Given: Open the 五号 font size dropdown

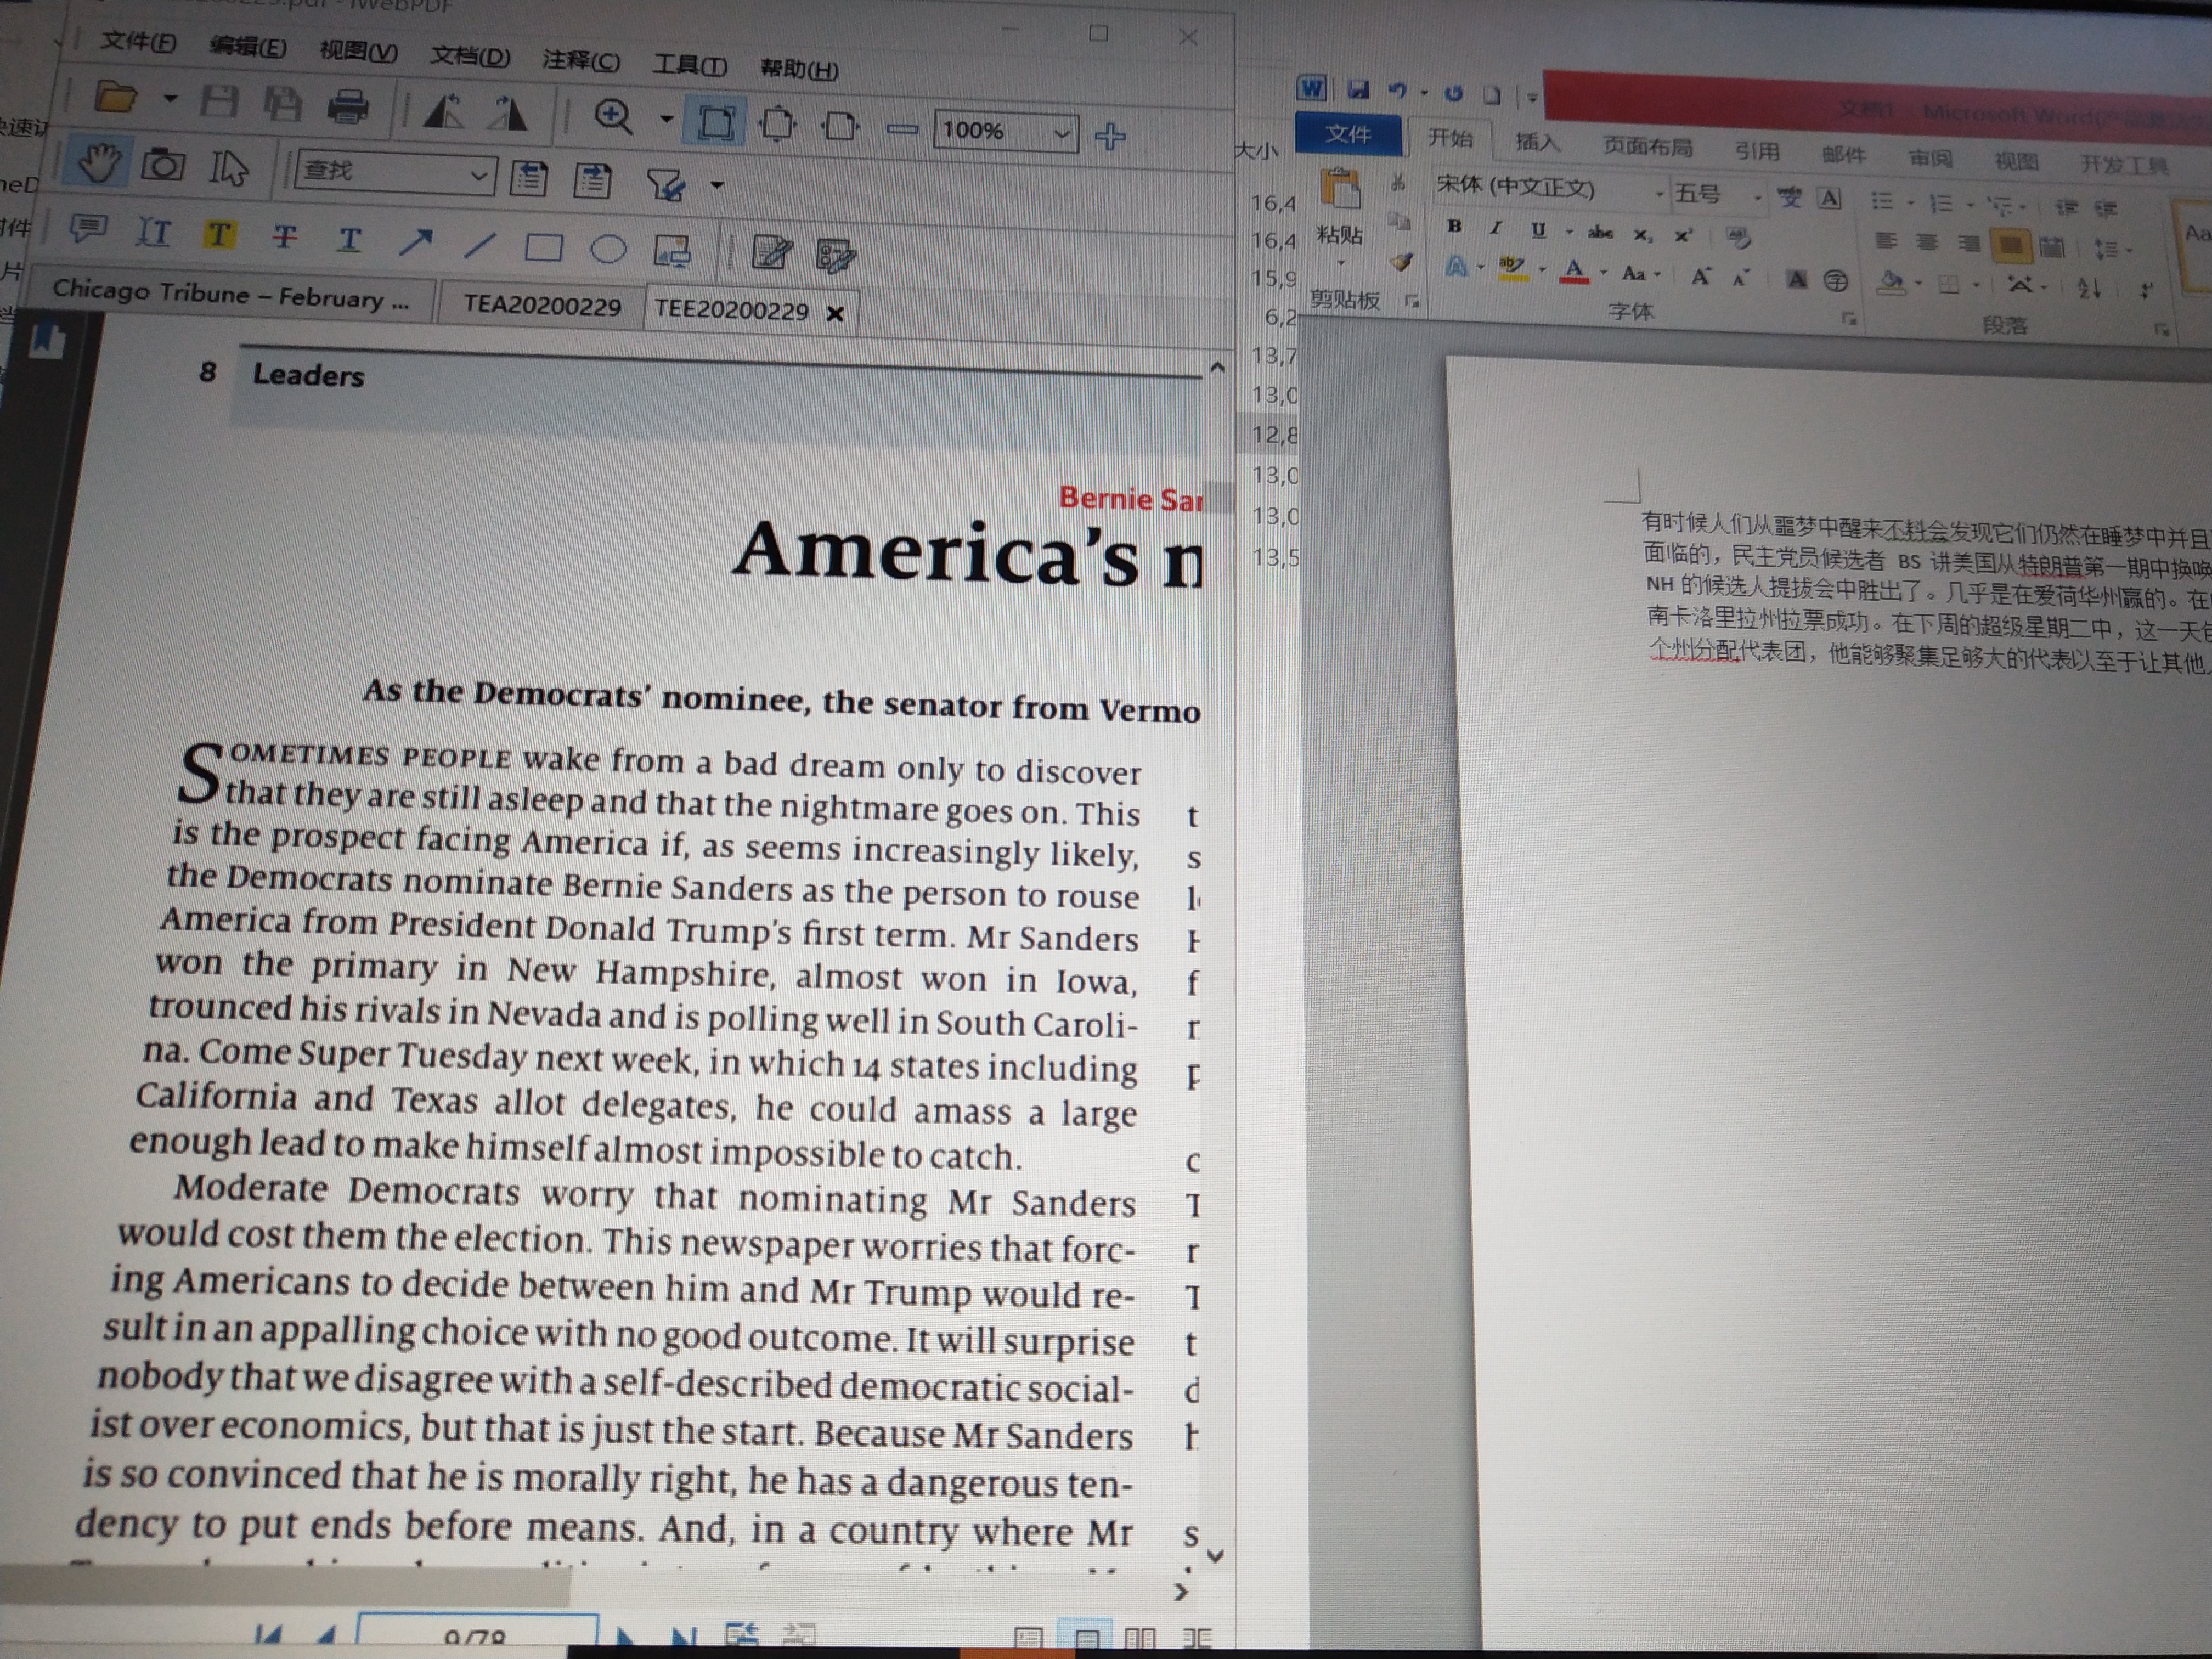Looking at the screenshot, I should pyautogui.click(x=1757, y=198).
